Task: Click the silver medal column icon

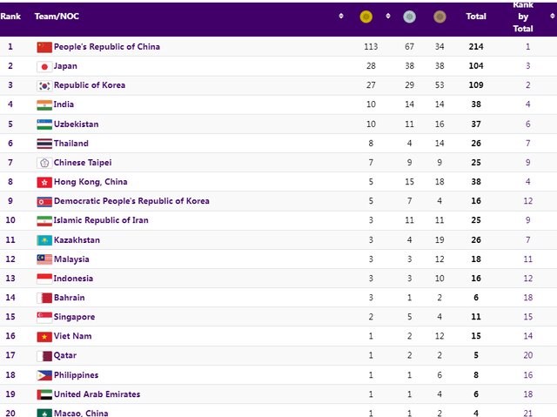Action: tap(410, 17)
